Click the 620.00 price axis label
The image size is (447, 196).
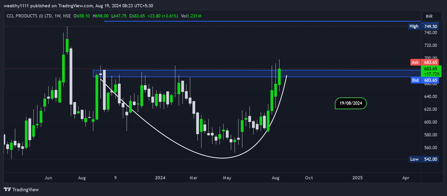tap(430, 109)
